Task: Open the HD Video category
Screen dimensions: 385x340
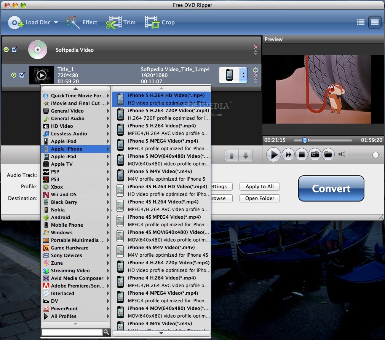Action: tap(76, 126)
